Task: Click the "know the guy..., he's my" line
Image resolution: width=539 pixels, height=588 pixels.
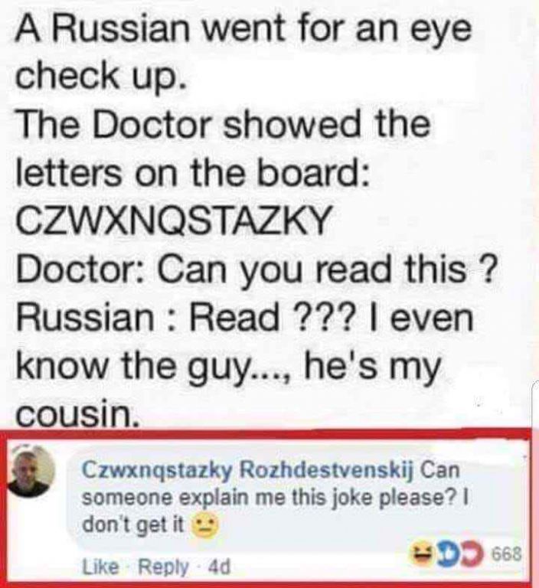Action: tap(227, 367)
